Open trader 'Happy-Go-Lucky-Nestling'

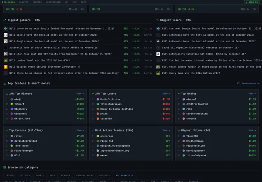click(117, 109)
